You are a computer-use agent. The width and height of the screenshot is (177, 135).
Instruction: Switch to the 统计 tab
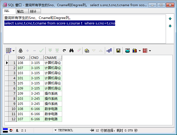(x=34, y=11)
